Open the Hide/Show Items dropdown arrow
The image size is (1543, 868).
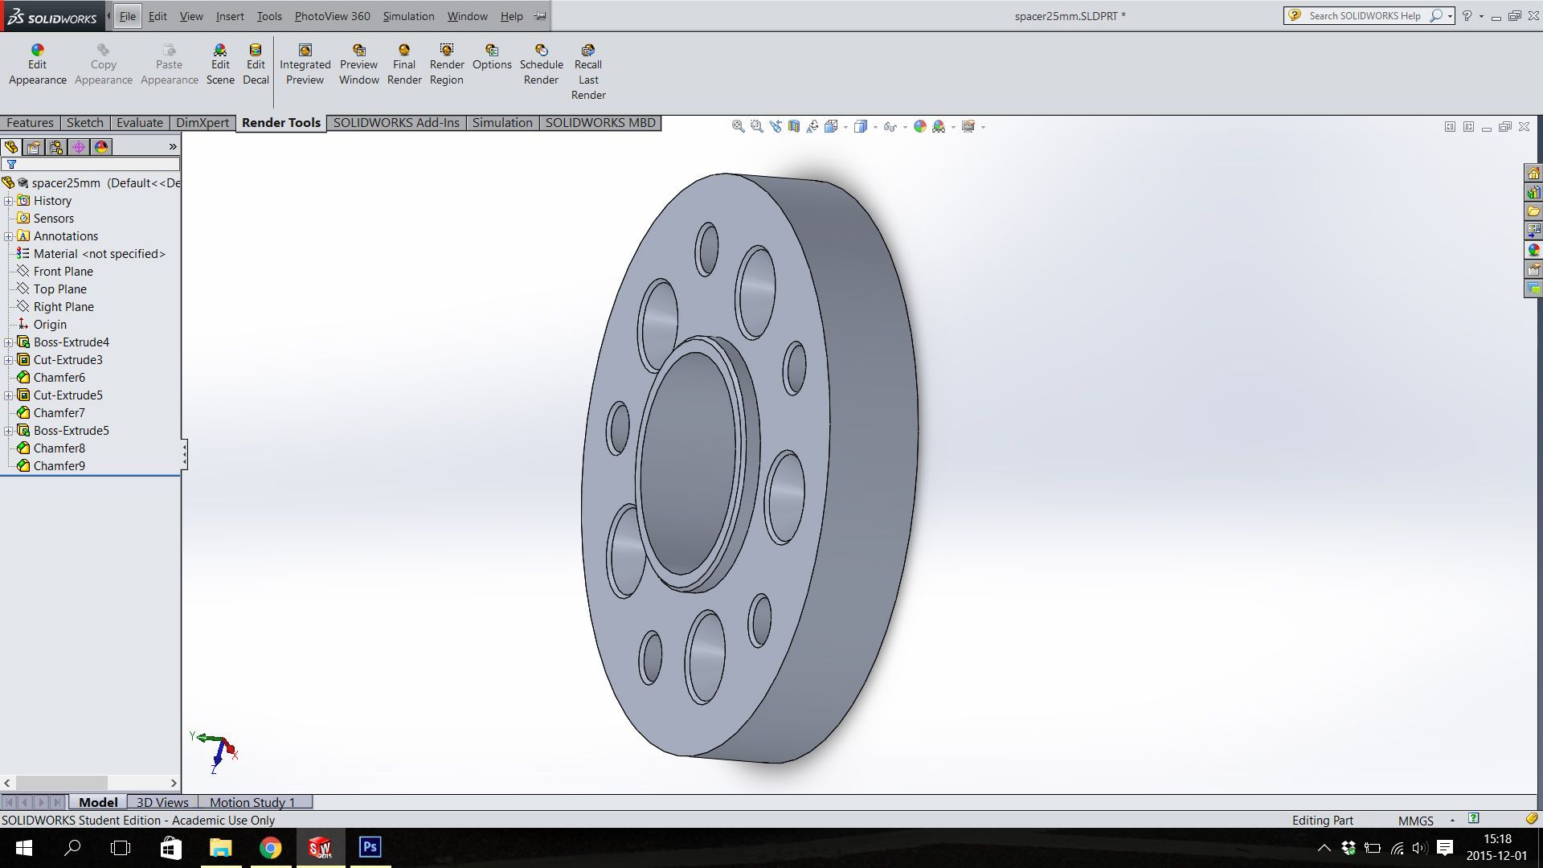[905, 127]
